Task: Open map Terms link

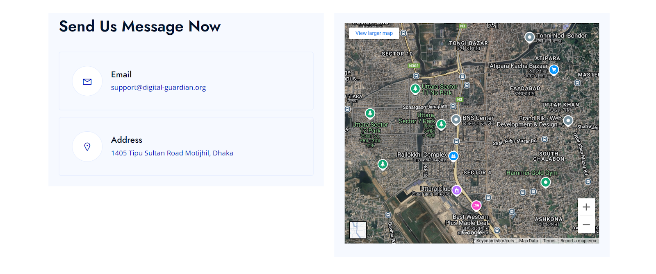Action: [549, 241]
